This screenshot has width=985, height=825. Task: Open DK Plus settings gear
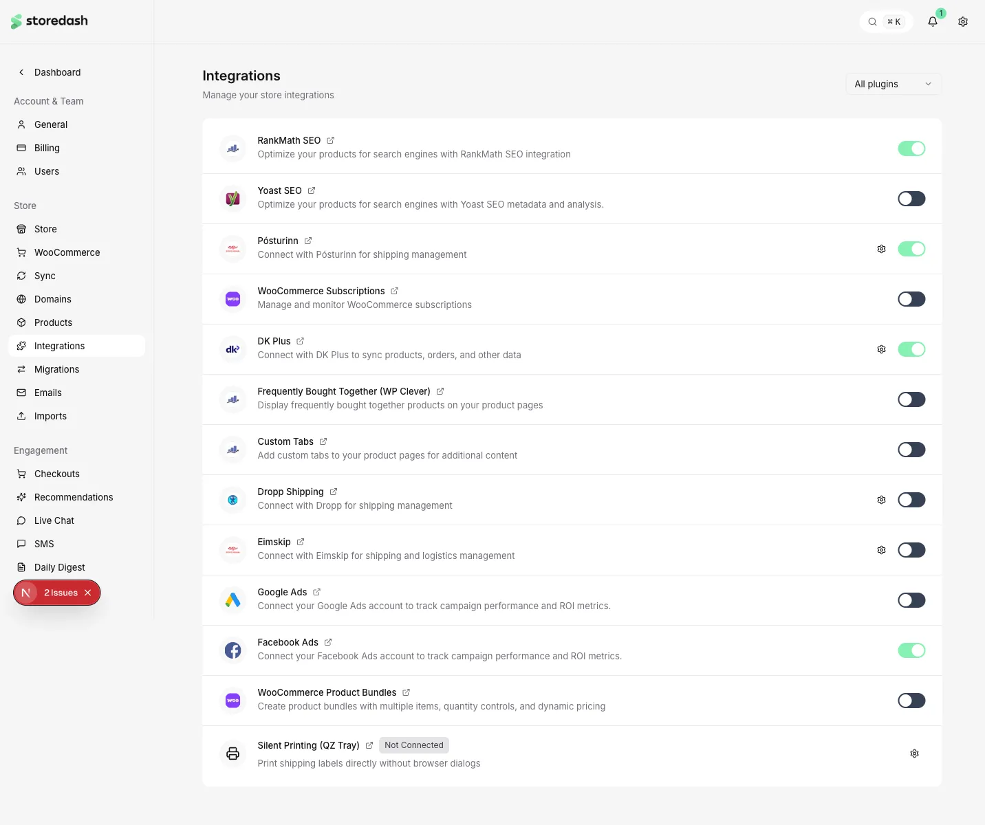(x=881, y=349)
